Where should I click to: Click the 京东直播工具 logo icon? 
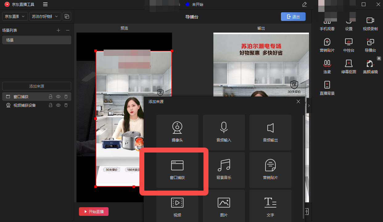7,4
